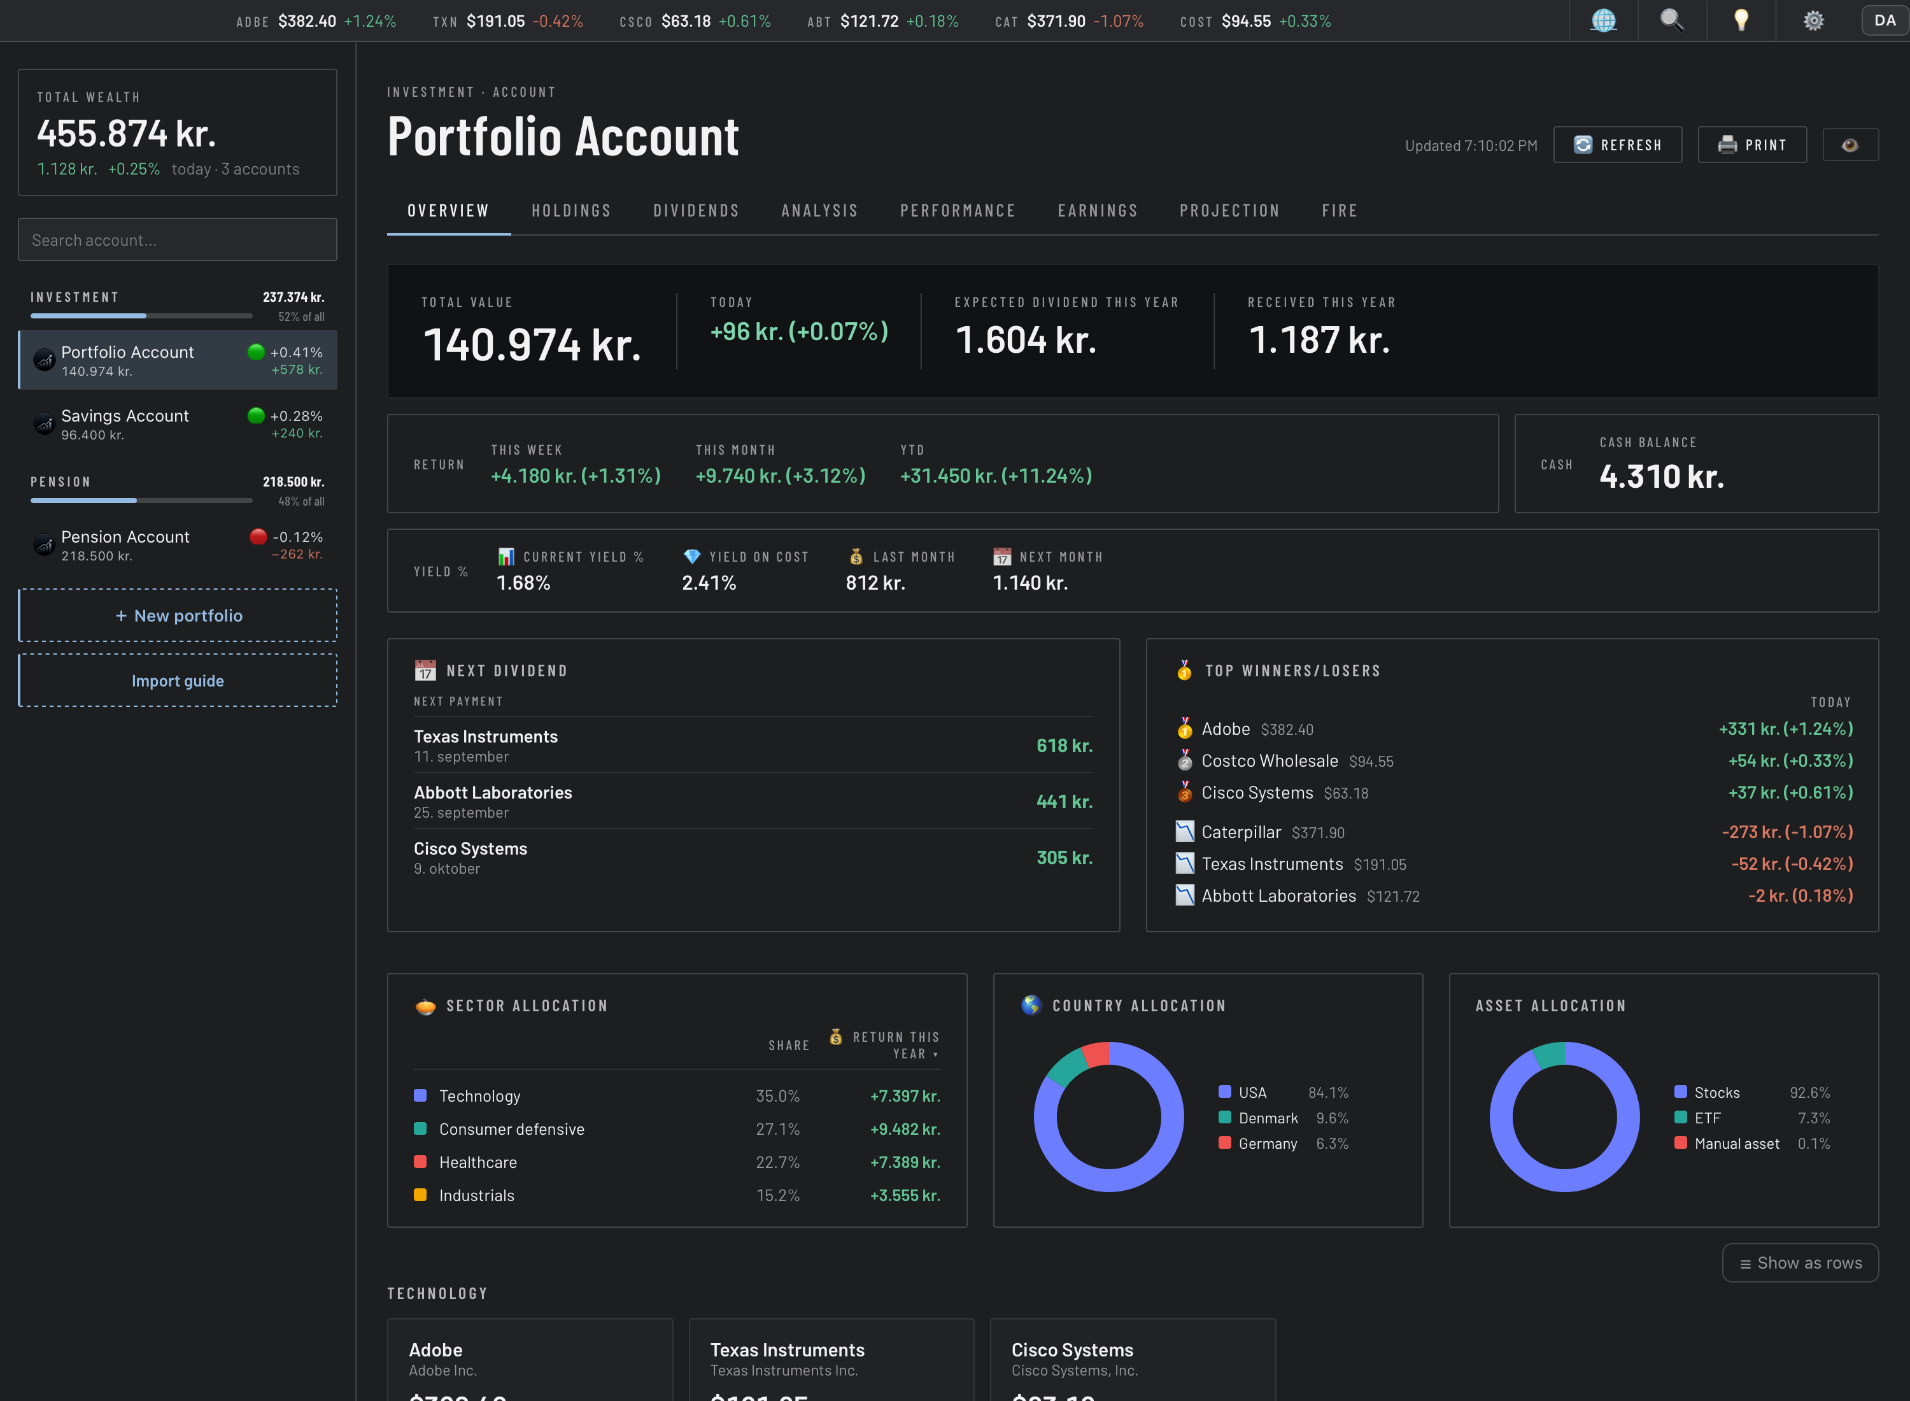This screenshot has height=1401, width=1910.
Task: Open the Earnings tab
Action: point(1098,210)
